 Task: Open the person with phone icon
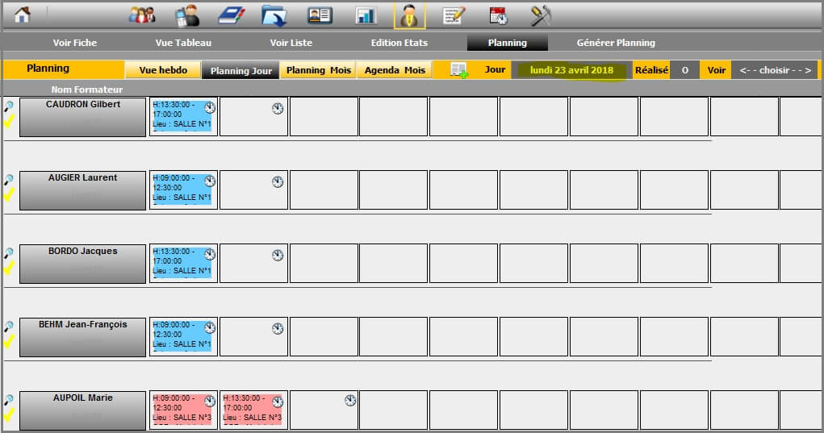click(187, 15)
